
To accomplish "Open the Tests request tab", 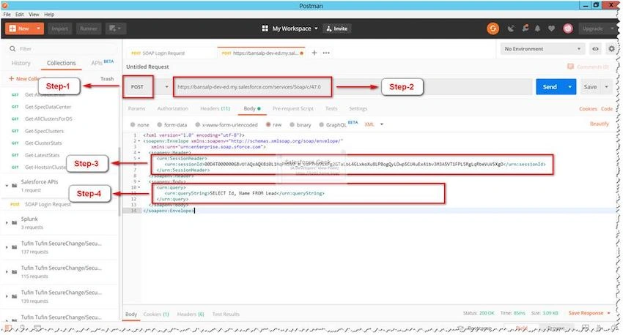I will 331,109.
